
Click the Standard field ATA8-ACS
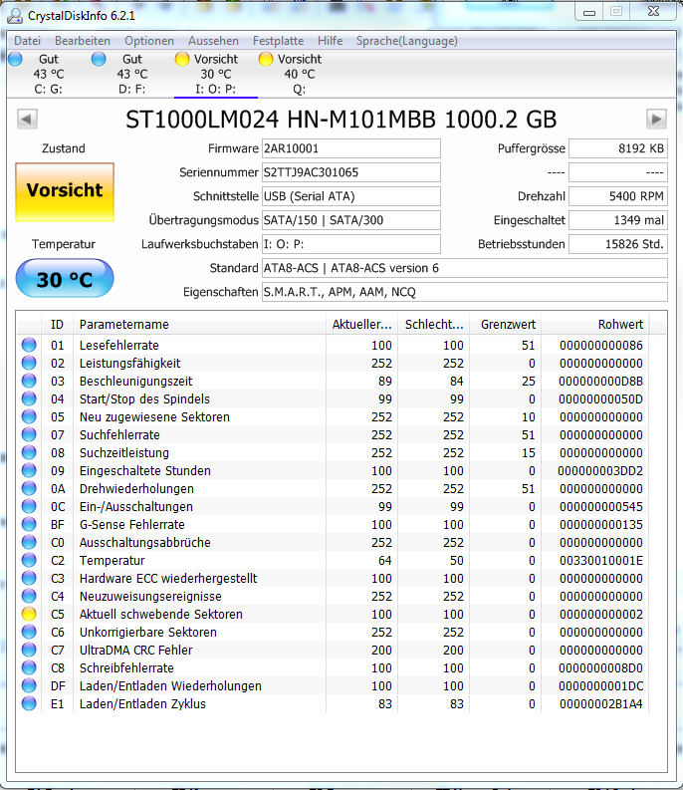point(464,268)
